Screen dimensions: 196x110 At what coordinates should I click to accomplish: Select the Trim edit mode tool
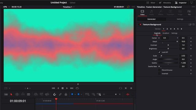17,94
